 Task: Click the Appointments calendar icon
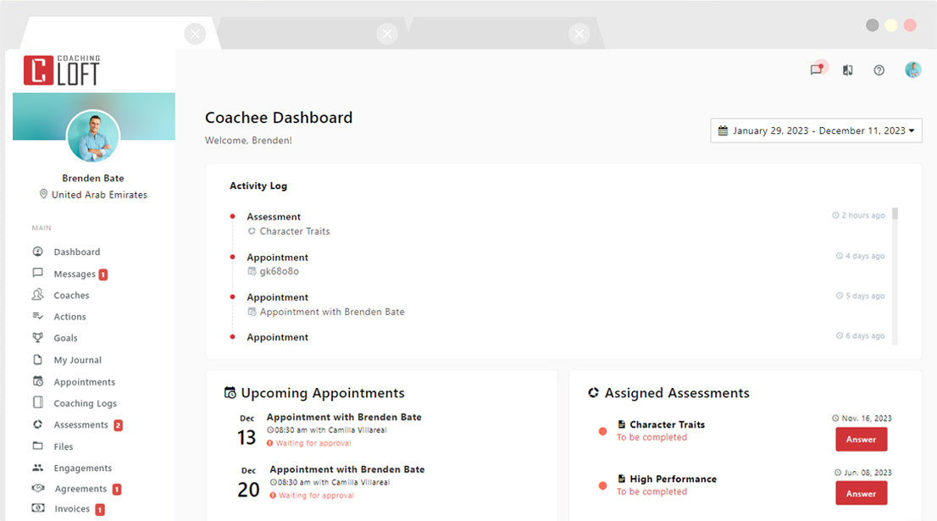point(38,381)
